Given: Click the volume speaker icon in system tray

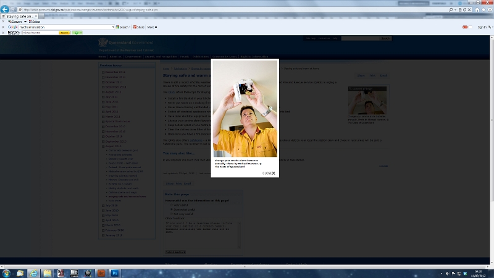Looking at the screenshot, I should pyautogui.click(x=447, y=273).
